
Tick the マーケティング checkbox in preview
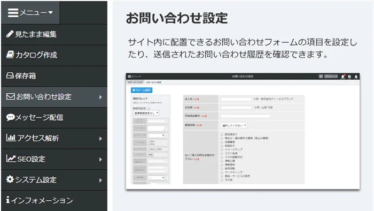pyautogui.click(x=222, y=172)
